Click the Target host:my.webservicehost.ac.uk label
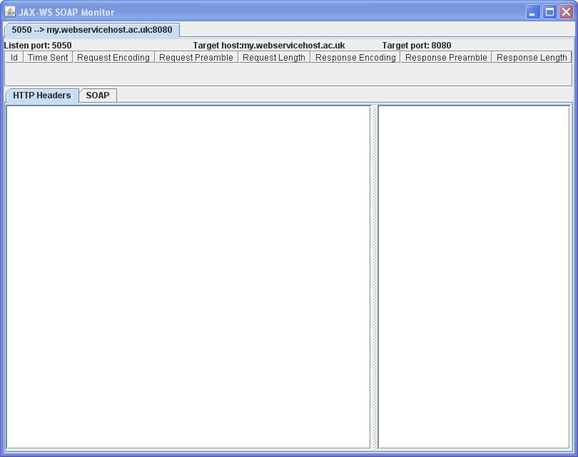This screenshot has height=457, width=578. tap(269, 46)
